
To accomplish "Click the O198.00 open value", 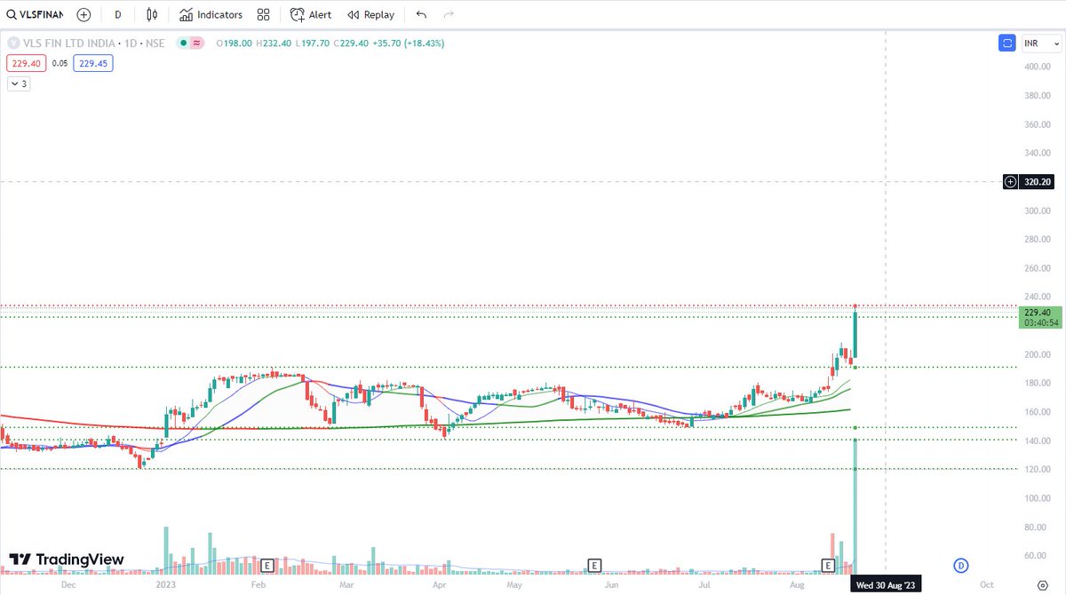I will pos(235,43).
